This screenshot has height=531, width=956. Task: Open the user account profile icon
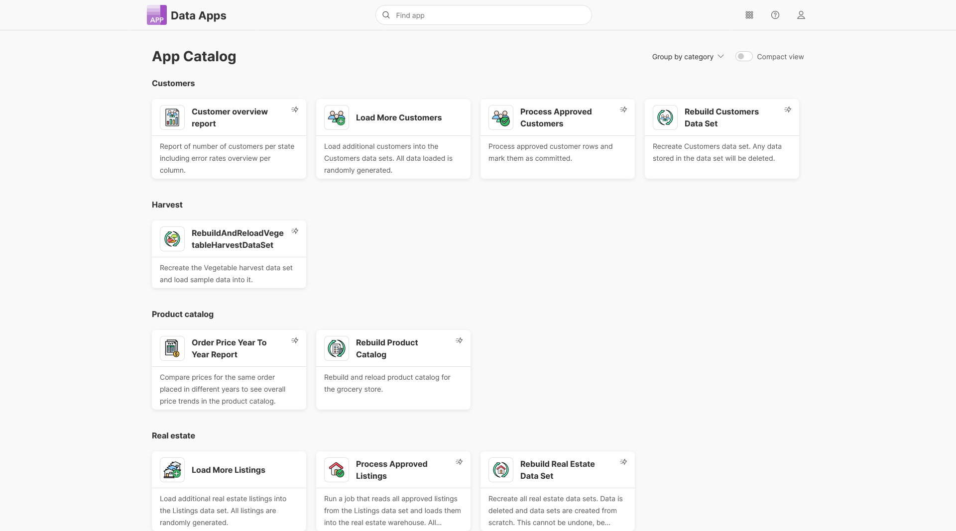(801, 15)
